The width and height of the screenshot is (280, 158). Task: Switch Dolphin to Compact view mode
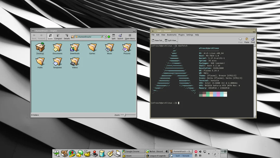click(58, 36)
